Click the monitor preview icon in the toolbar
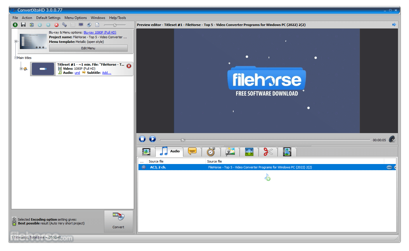The height and width of the screenshot is (251, 409). click(x=81, y=25)
